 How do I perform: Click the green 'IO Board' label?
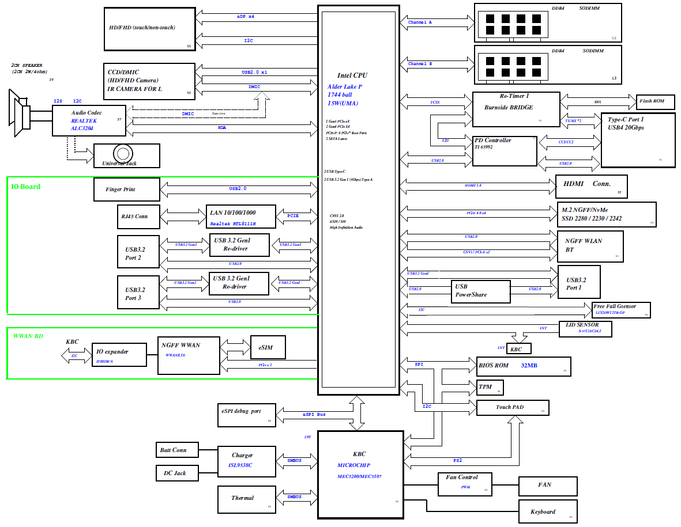click(x=25, y=187)
